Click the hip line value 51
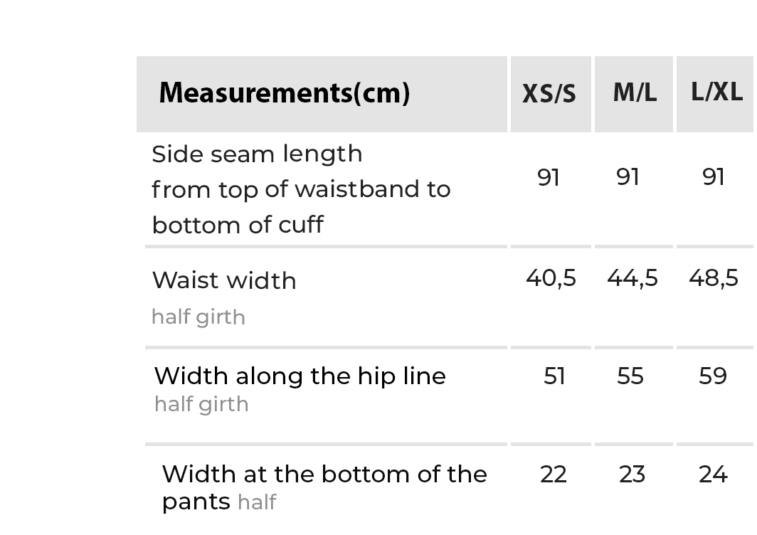 point(554,376)
